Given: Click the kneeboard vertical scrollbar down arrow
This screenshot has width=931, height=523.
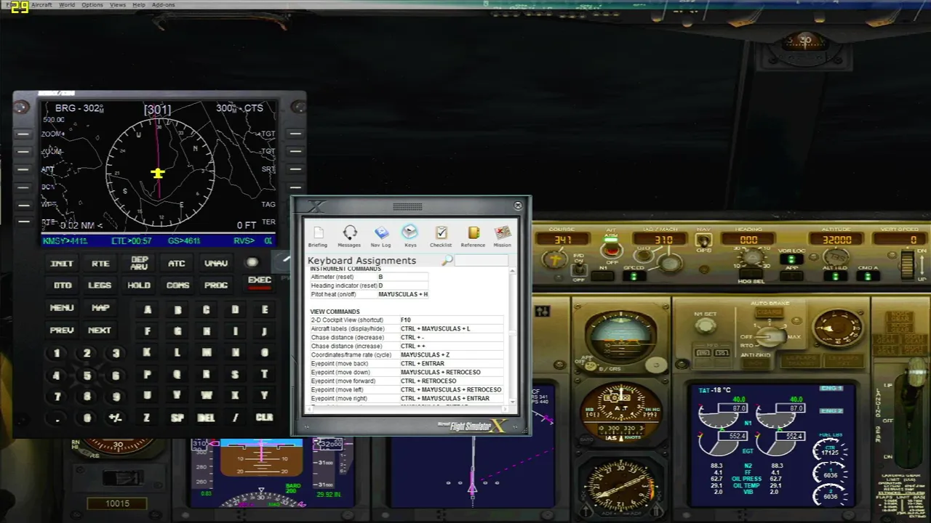Looking at the screenshot, I should point(513,402).
